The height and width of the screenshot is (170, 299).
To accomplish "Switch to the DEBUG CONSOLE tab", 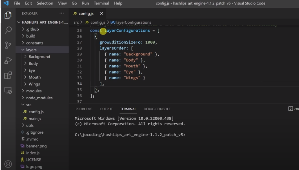I will (157, 109).
